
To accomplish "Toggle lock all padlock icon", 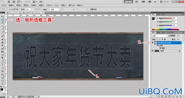I will coord(165,39).
